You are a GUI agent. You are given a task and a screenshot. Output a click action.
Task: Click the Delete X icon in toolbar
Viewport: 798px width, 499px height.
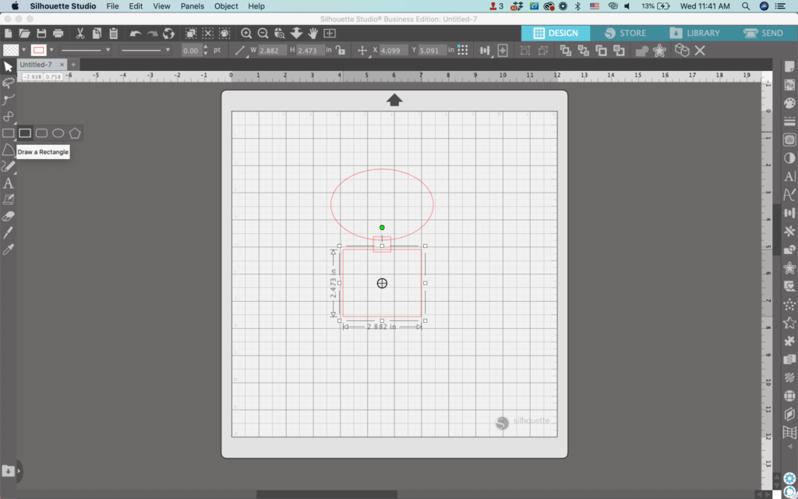pyautogui.click(x=700, y=51)
